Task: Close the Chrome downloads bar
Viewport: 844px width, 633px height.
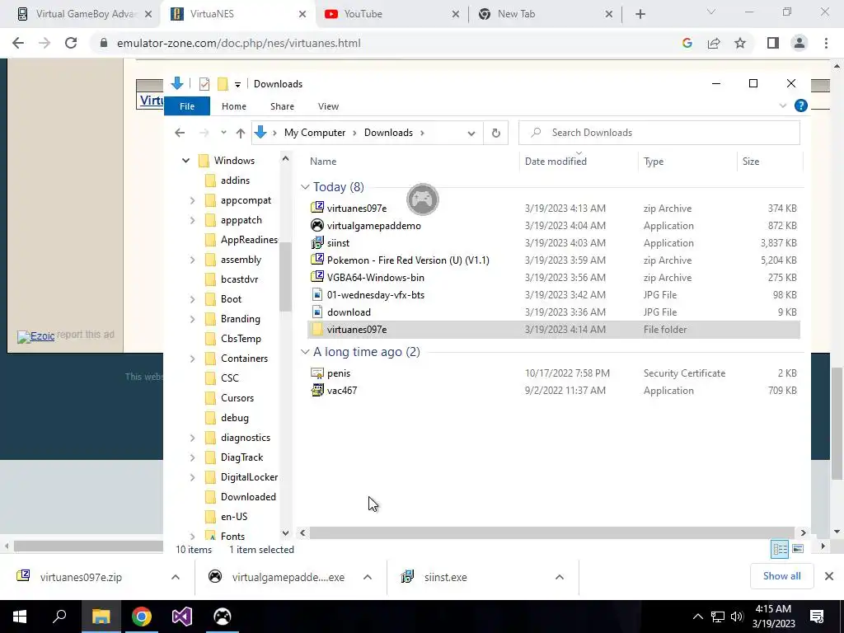Action: pyautogui.click(x=829, y=576)
